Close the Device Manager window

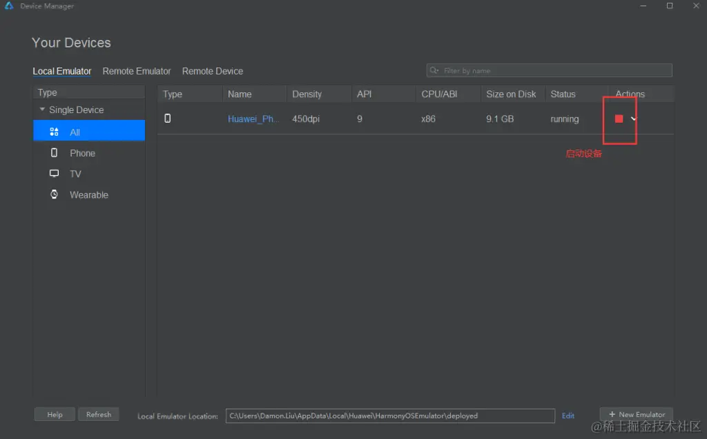click(x=696, y=6)
